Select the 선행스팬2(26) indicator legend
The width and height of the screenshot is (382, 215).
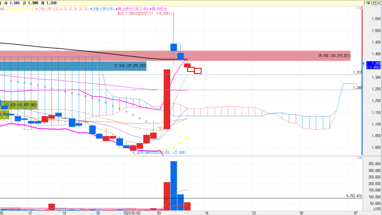click(x=102, y=9)
